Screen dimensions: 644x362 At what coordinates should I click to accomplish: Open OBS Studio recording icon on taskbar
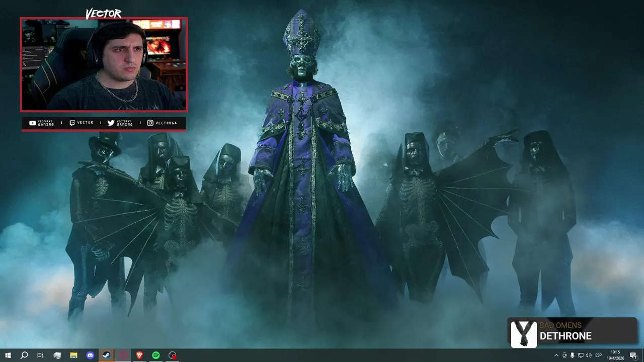tap(173, 355)
